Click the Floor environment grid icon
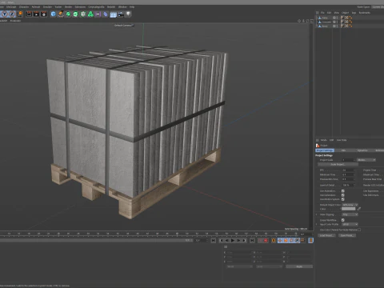 click(x=113, y=14)
